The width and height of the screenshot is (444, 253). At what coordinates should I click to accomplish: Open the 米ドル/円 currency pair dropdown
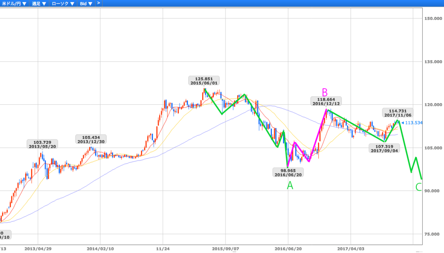point(14,3)
